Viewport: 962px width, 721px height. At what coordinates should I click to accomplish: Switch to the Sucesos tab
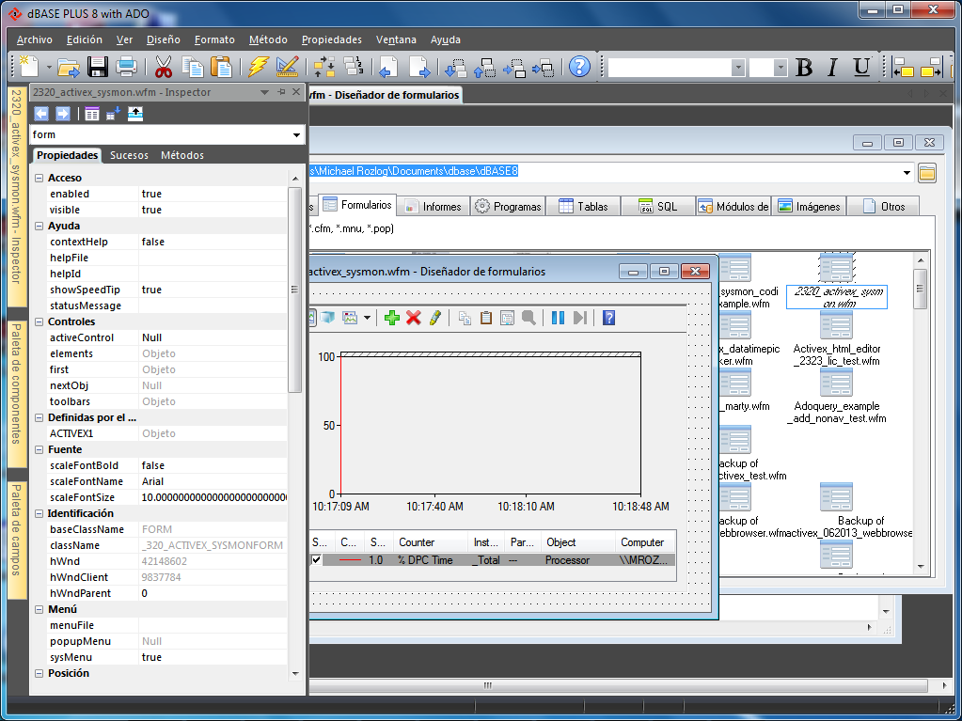pyautogui.click(x=129, y=155)
